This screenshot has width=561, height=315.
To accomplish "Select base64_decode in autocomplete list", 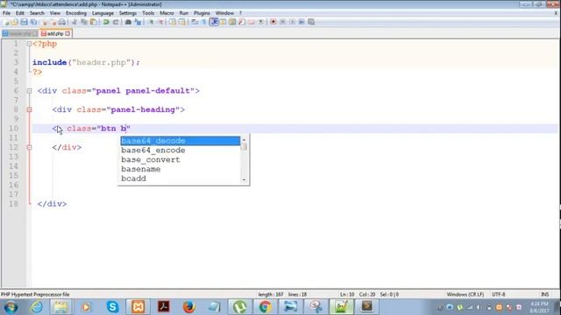I will tap(181, 141).
